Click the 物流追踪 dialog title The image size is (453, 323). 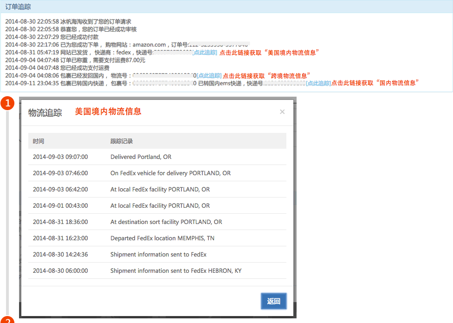point(45,113)
